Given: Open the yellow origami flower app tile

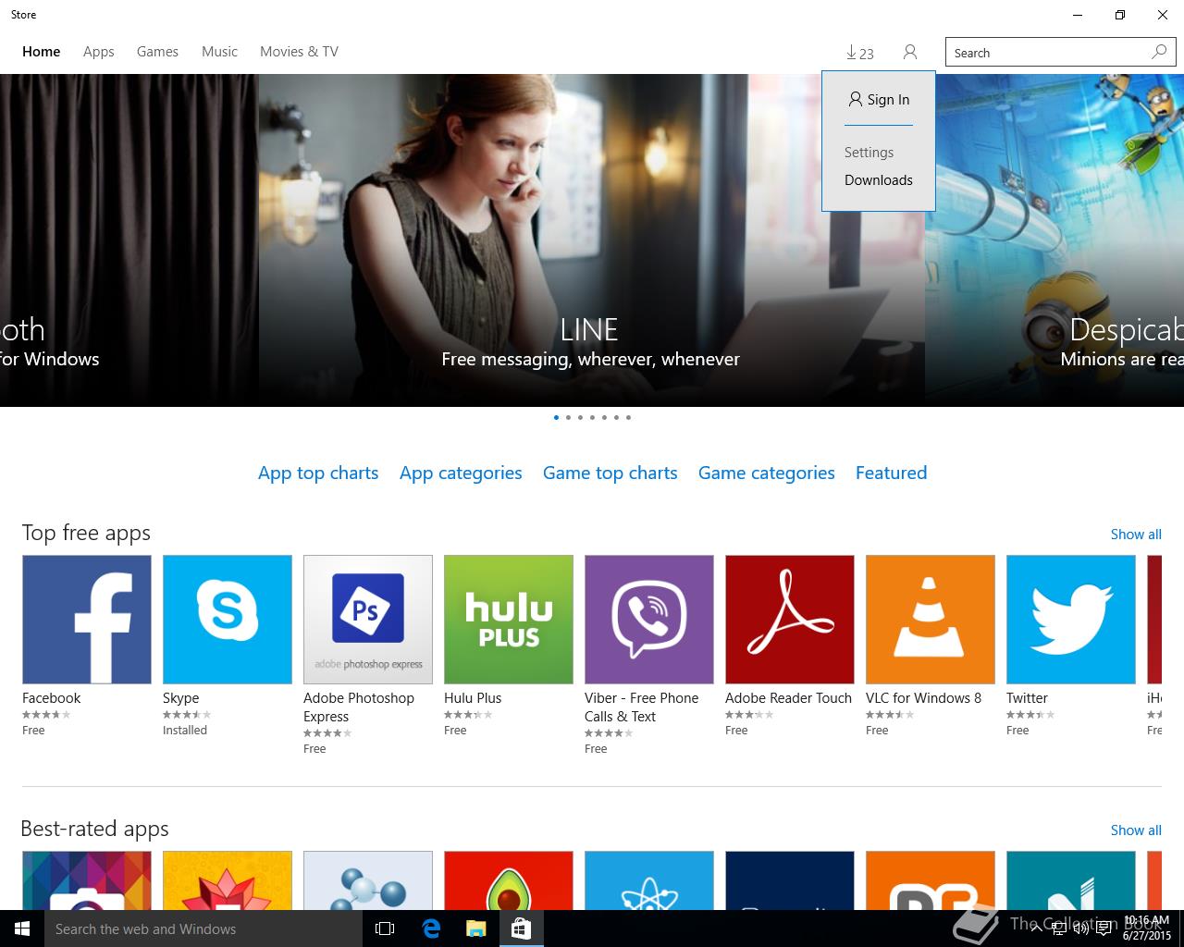Looking at the screenshot, I should [x=228, y=880].
